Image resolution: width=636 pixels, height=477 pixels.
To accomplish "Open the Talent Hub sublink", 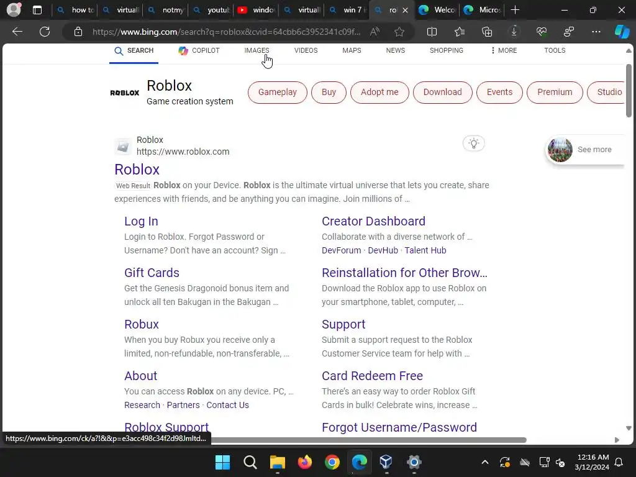I will click(425, 250).
